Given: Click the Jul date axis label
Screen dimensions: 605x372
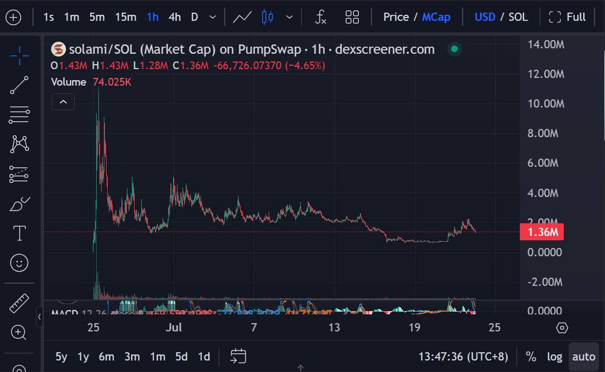Looking at the screenshot, I should pyautogui.click(x=174, y=328).
